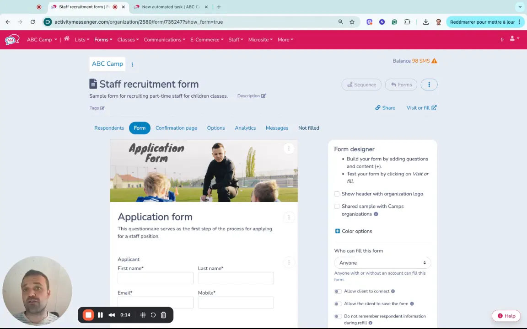This screenshot has width=527, height=329.
Task: Enable Show header with organization logo
Action: click(x=337, y=194)
